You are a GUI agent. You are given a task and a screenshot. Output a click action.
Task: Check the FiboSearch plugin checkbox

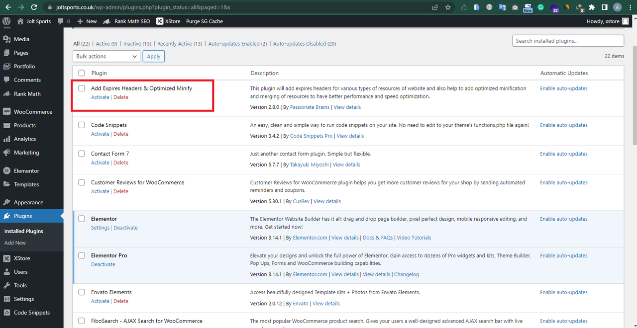82,322
